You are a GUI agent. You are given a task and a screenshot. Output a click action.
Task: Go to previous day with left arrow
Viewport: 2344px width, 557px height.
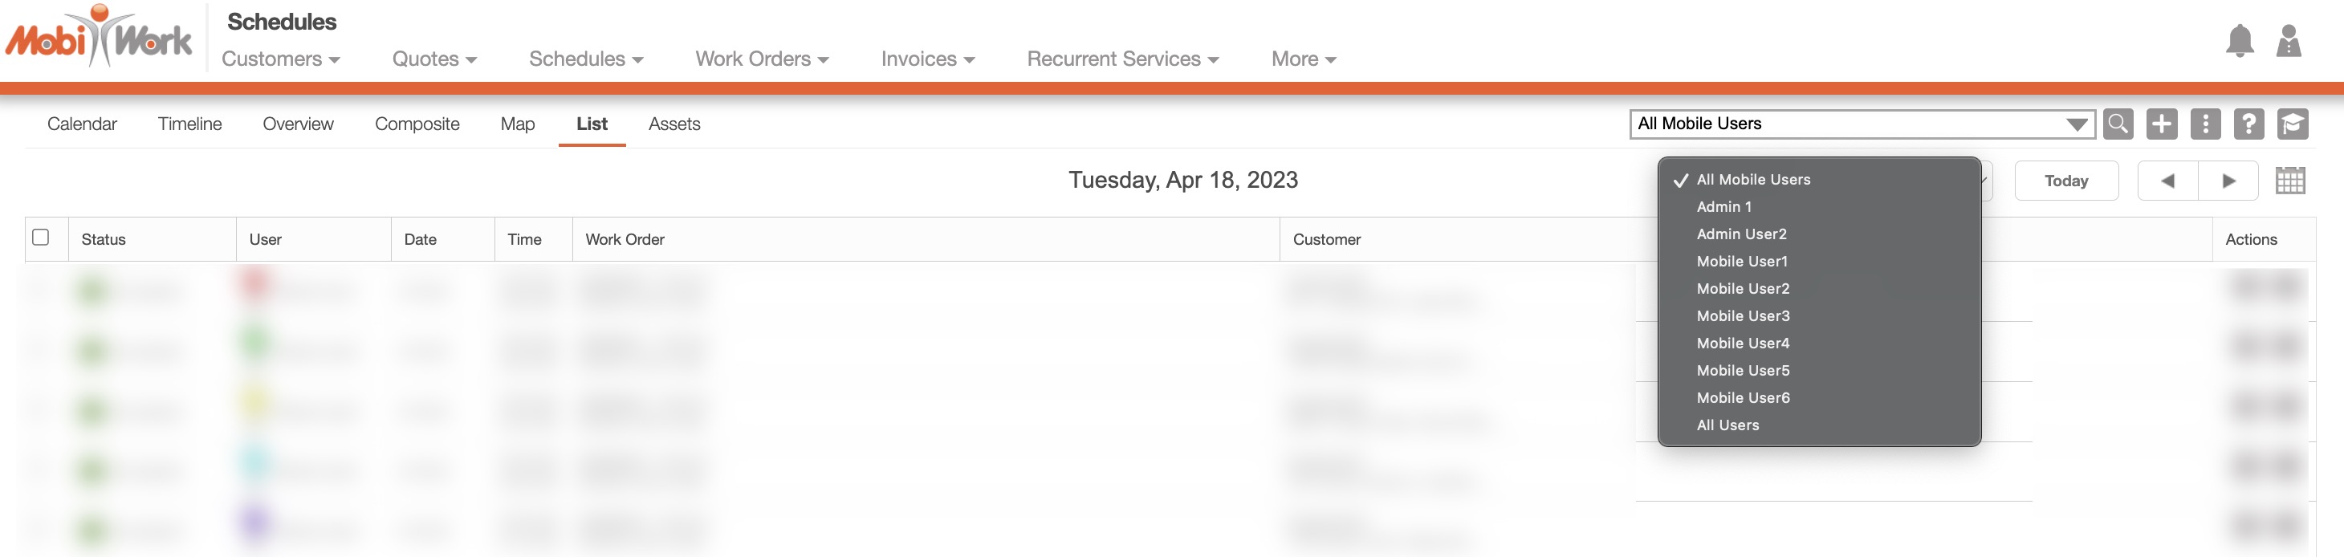tap(2167, 181)
